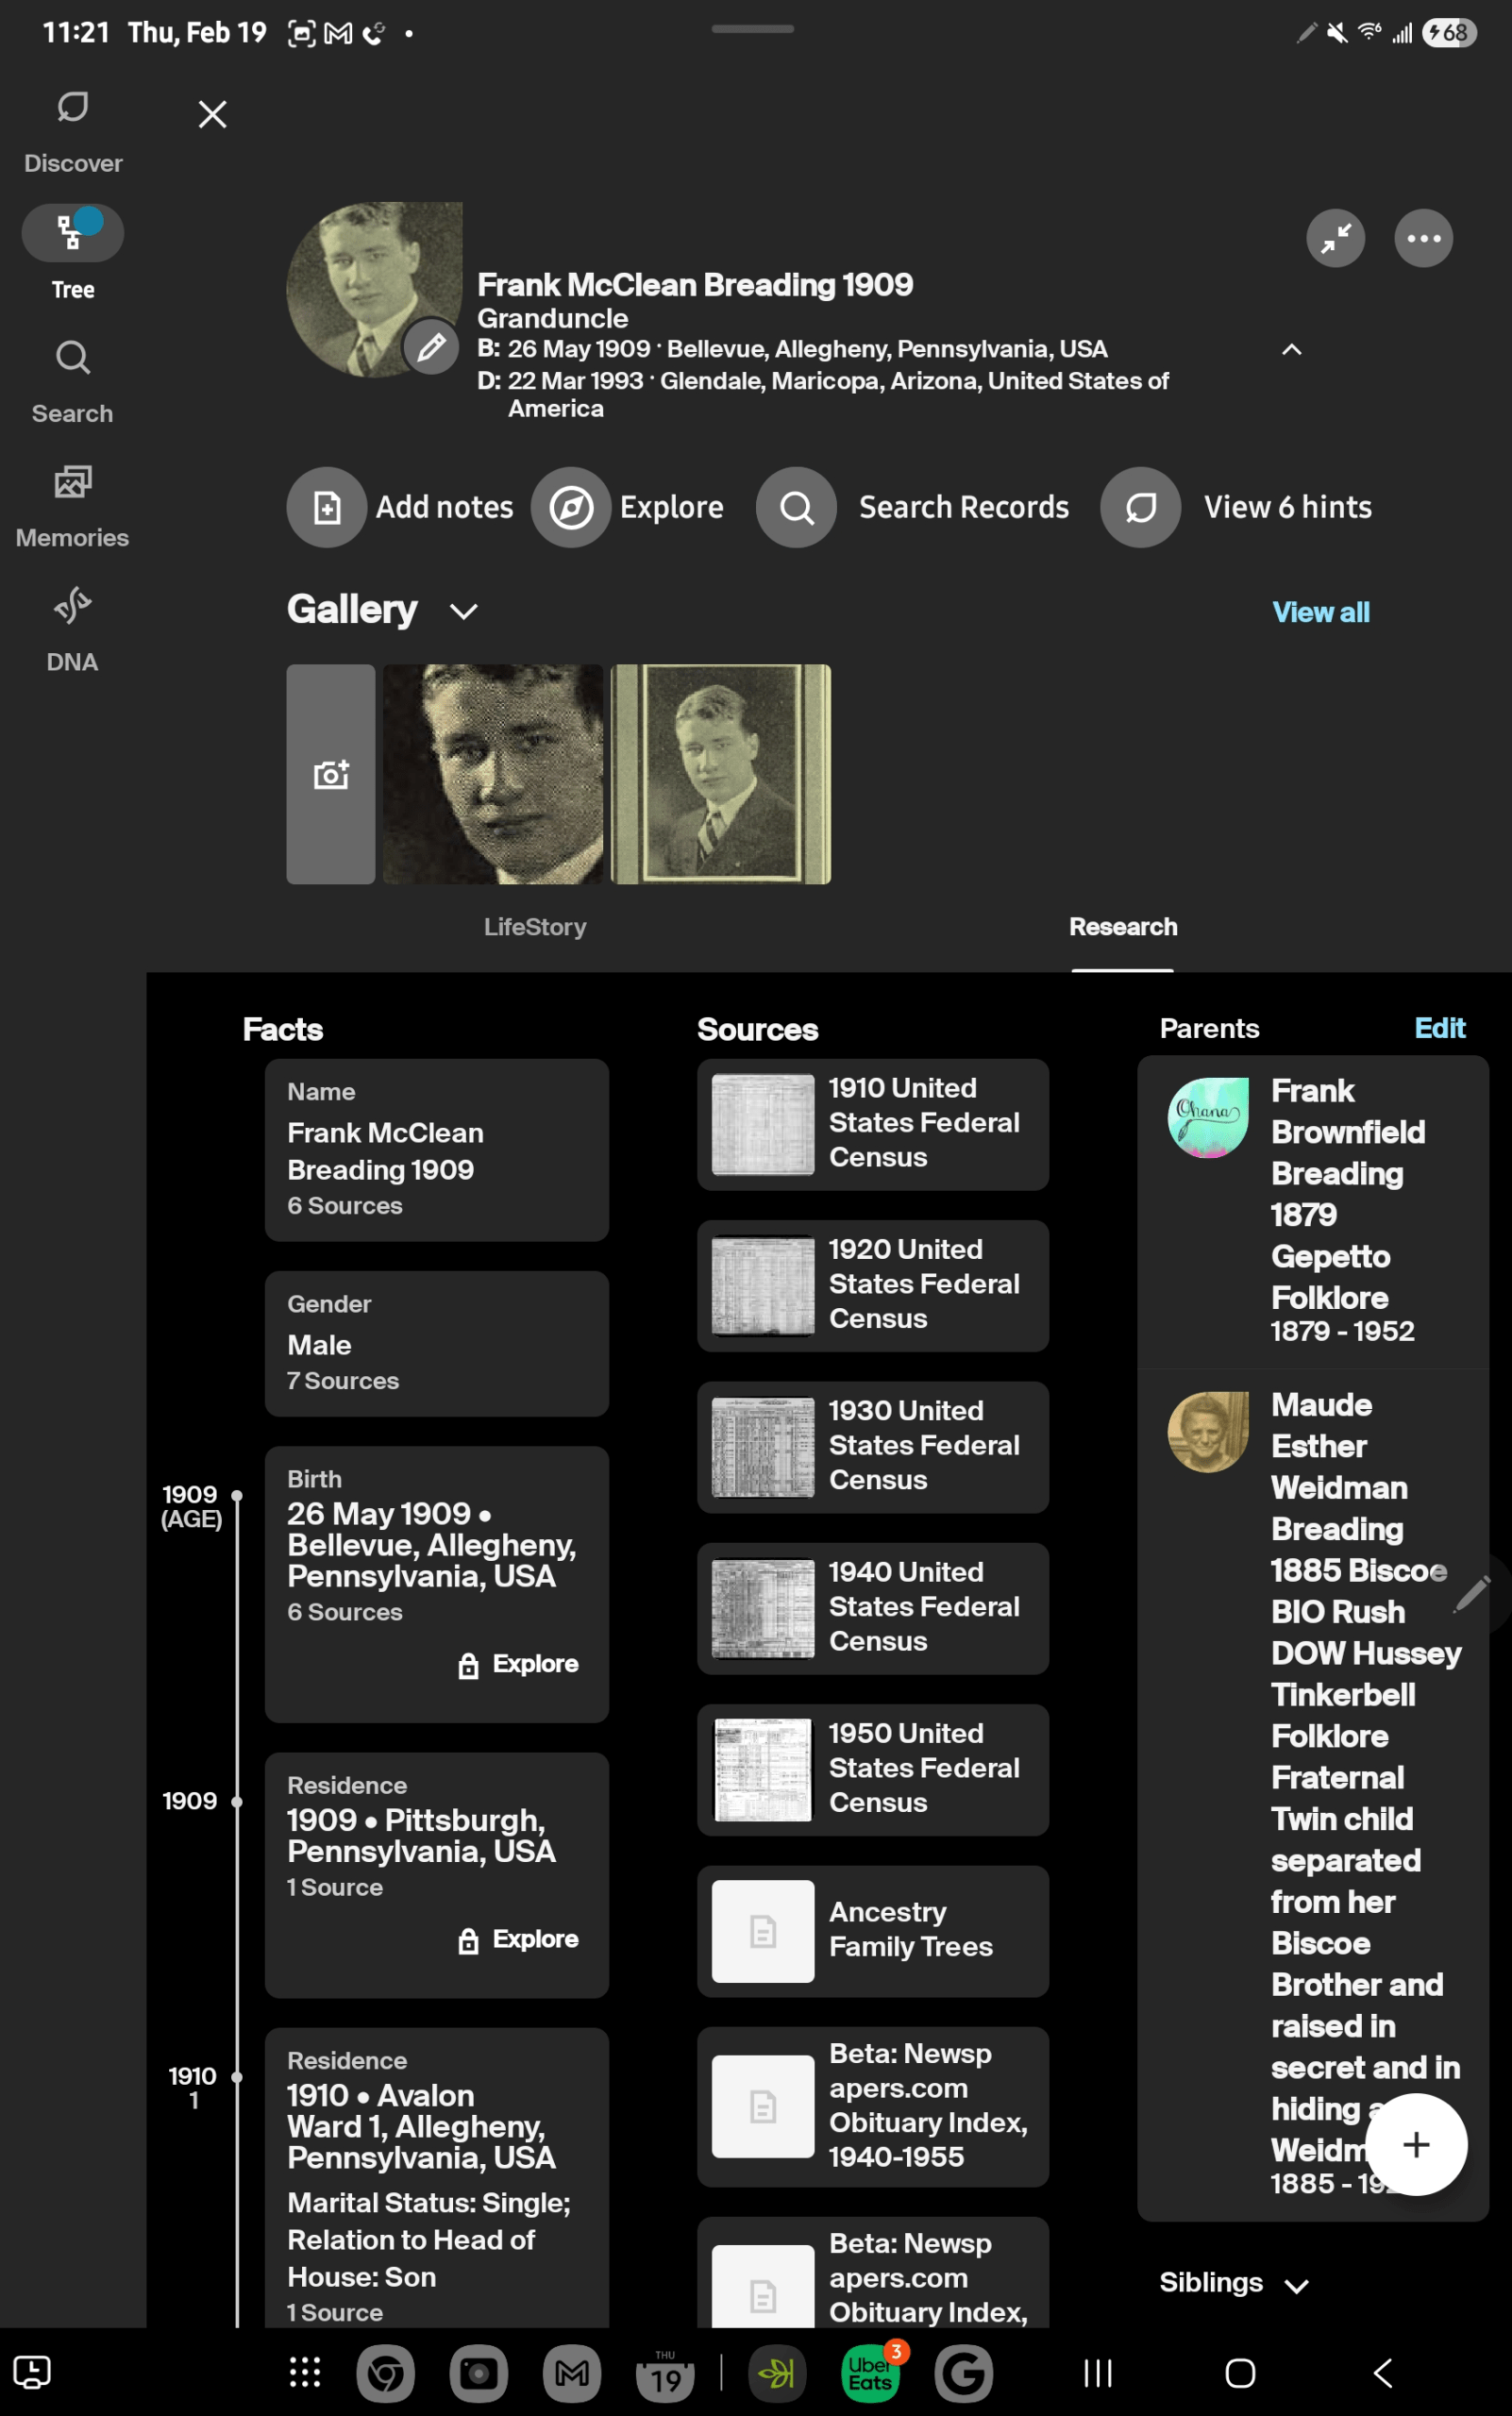Click Edit next to Parents
Screen dimensions: 1512x2416
tap(1440, 1028)
